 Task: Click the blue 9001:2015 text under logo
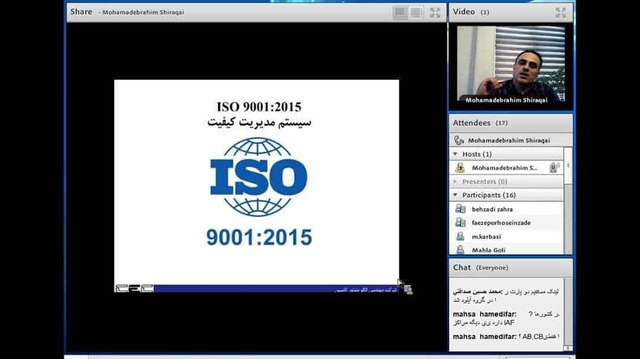(x=259, y=237)
